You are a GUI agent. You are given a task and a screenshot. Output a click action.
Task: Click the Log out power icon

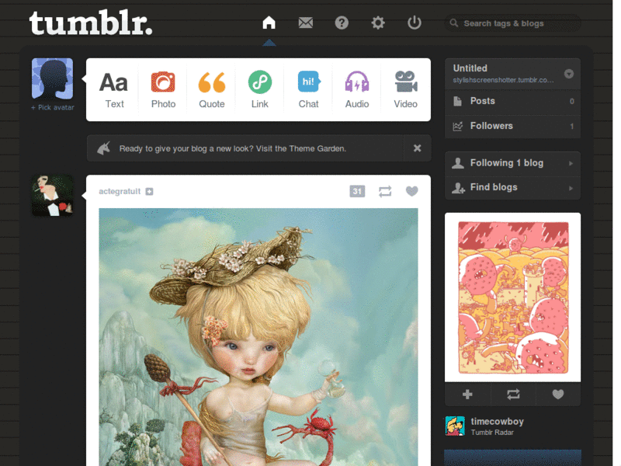[x=415, y=23]
